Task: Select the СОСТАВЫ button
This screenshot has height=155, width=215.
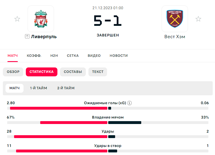Action: [73, 72]
